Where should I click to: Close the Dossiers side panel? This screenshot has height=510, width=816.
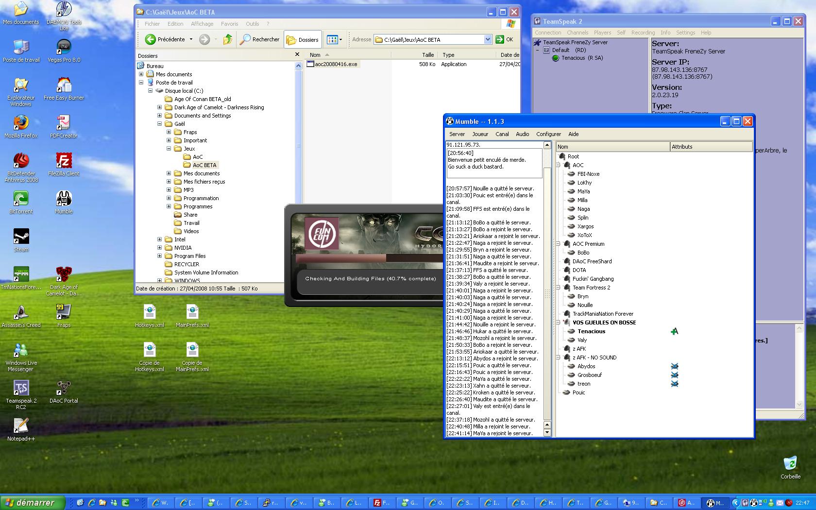[297, 55]
